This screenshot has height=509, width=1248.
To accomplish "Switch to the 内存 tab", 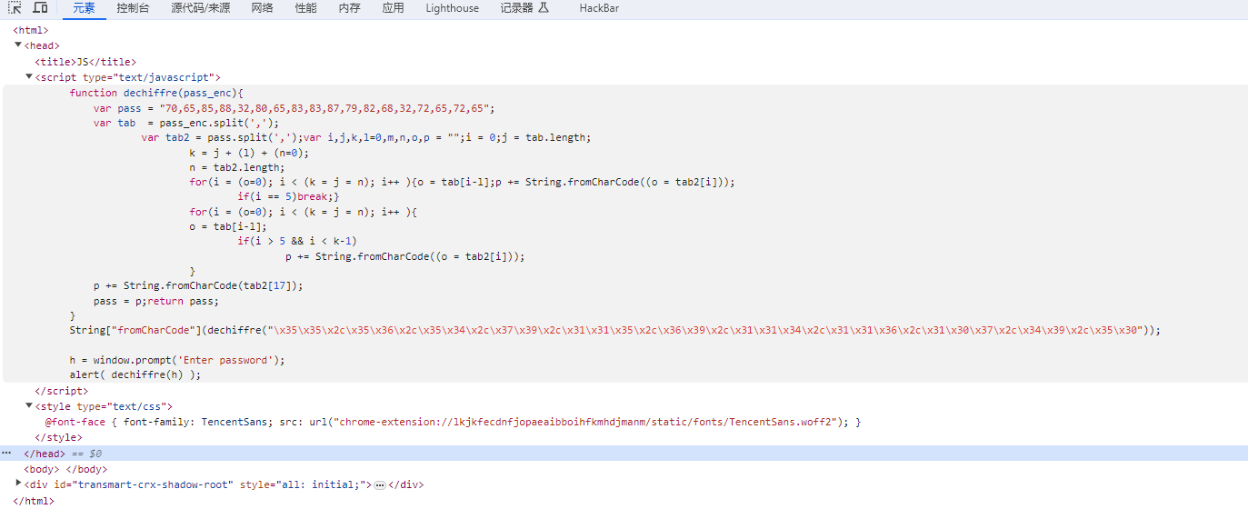I will coord(349,8).
